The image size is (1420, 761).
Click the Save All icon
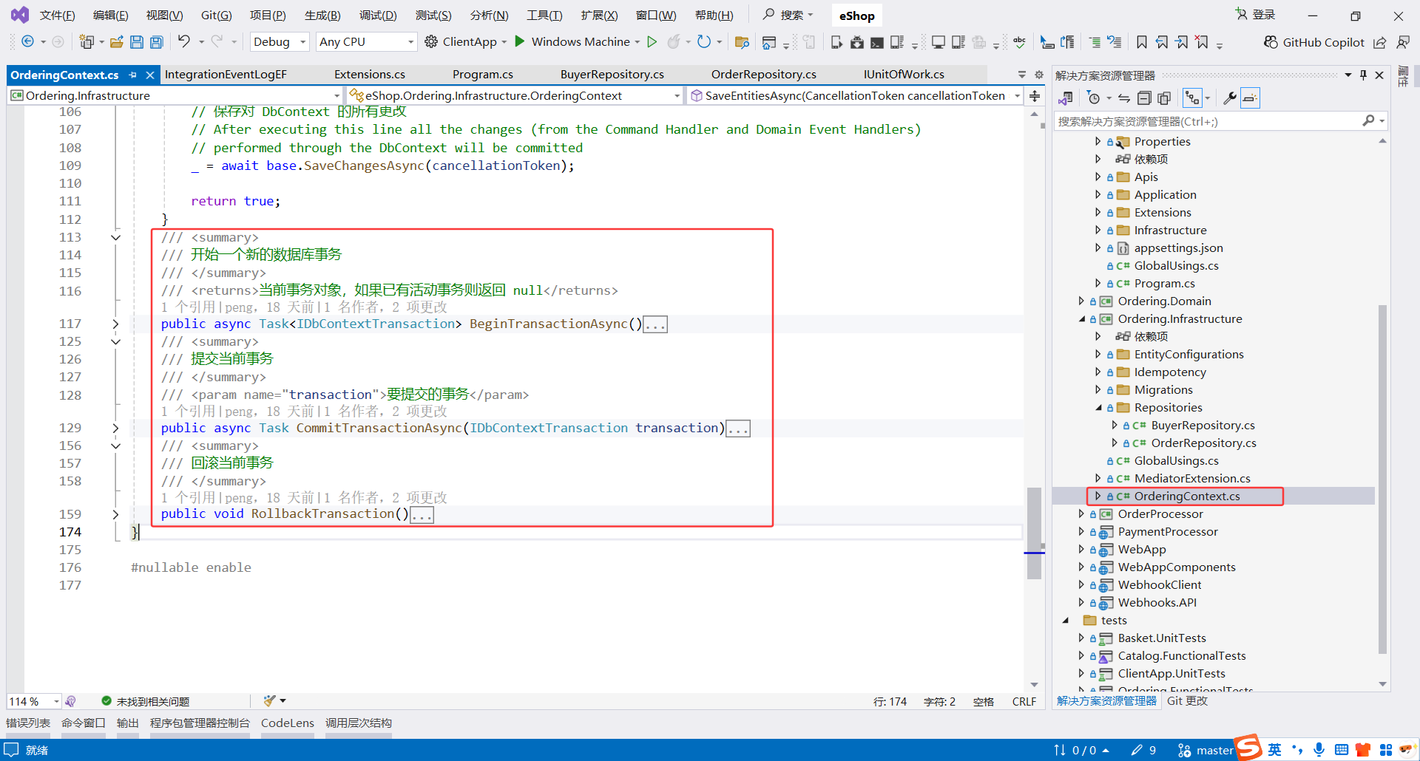(x=156, y=42)
